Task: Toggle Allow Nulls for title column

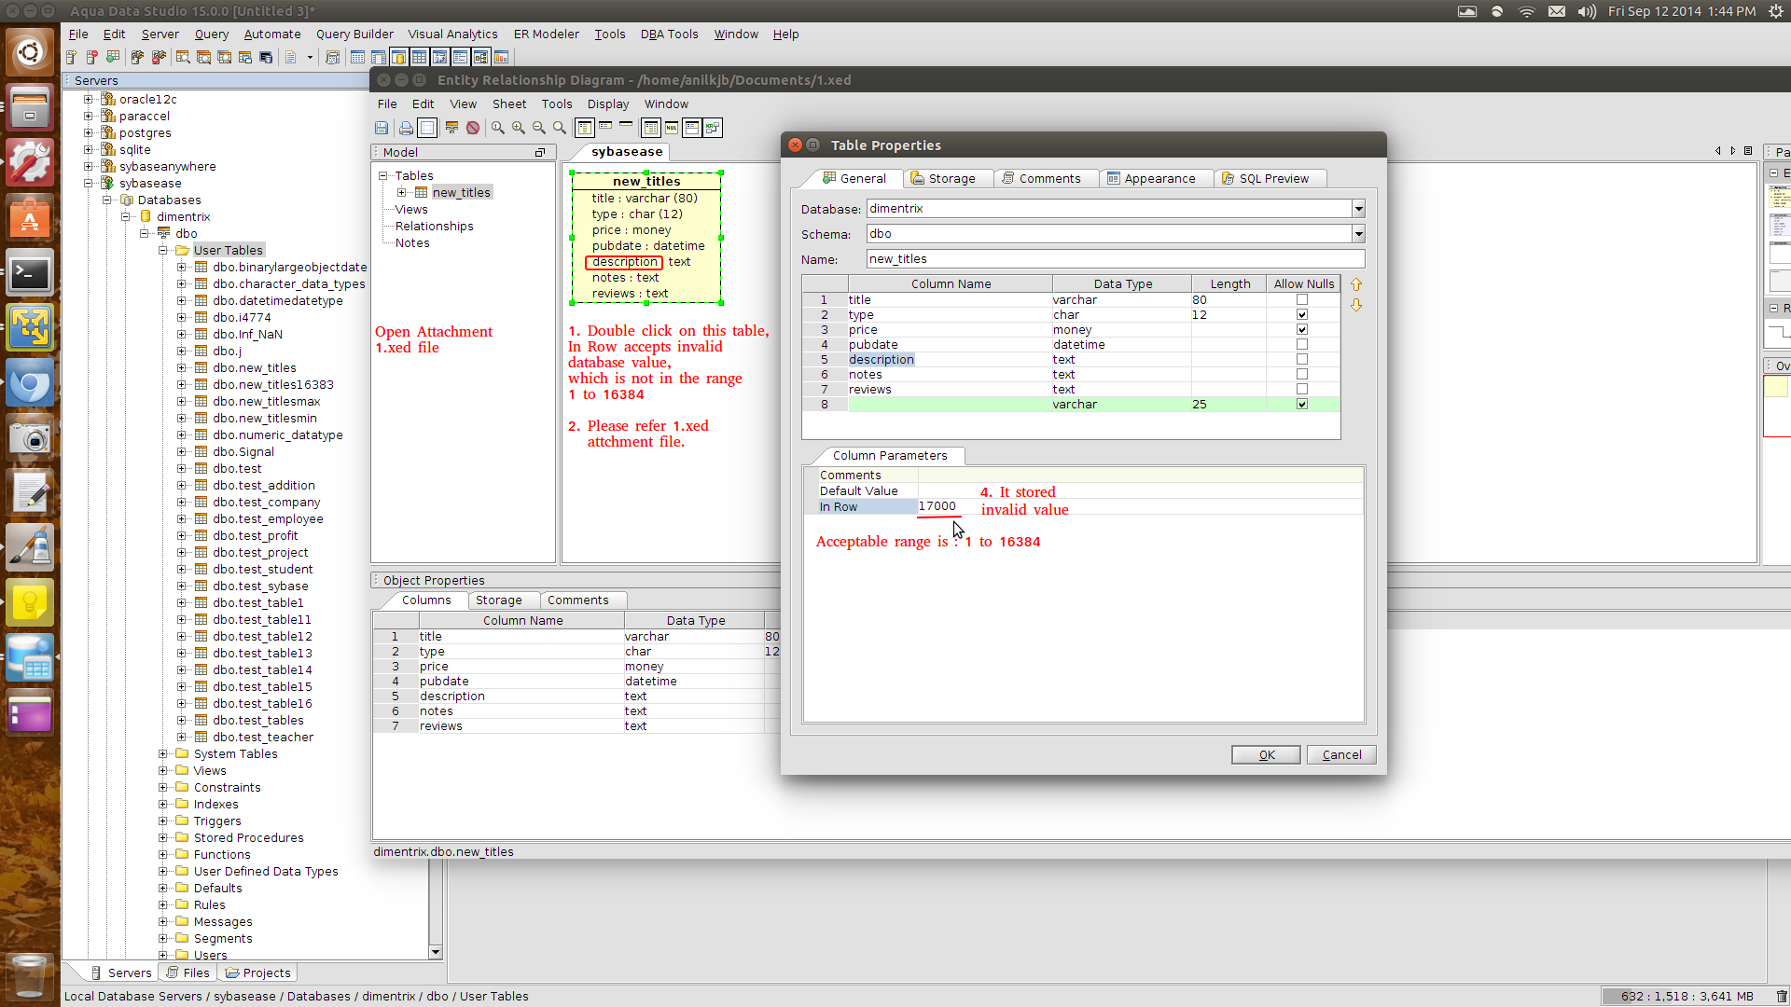Action: coord(1302,299)
